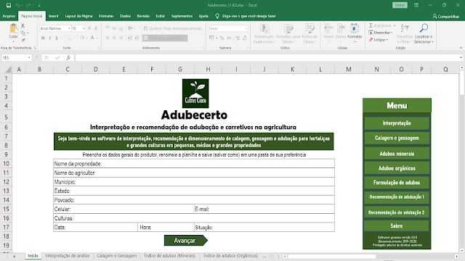Switch to the Calagem e Gessagem sheet tab
This screenshot has height=261, width=465.
[116, 256]
